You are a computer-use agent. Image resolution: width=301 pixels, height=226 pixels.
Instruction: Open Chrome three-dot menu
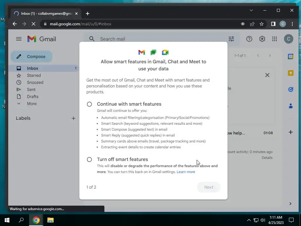click(x=292, y=24)
